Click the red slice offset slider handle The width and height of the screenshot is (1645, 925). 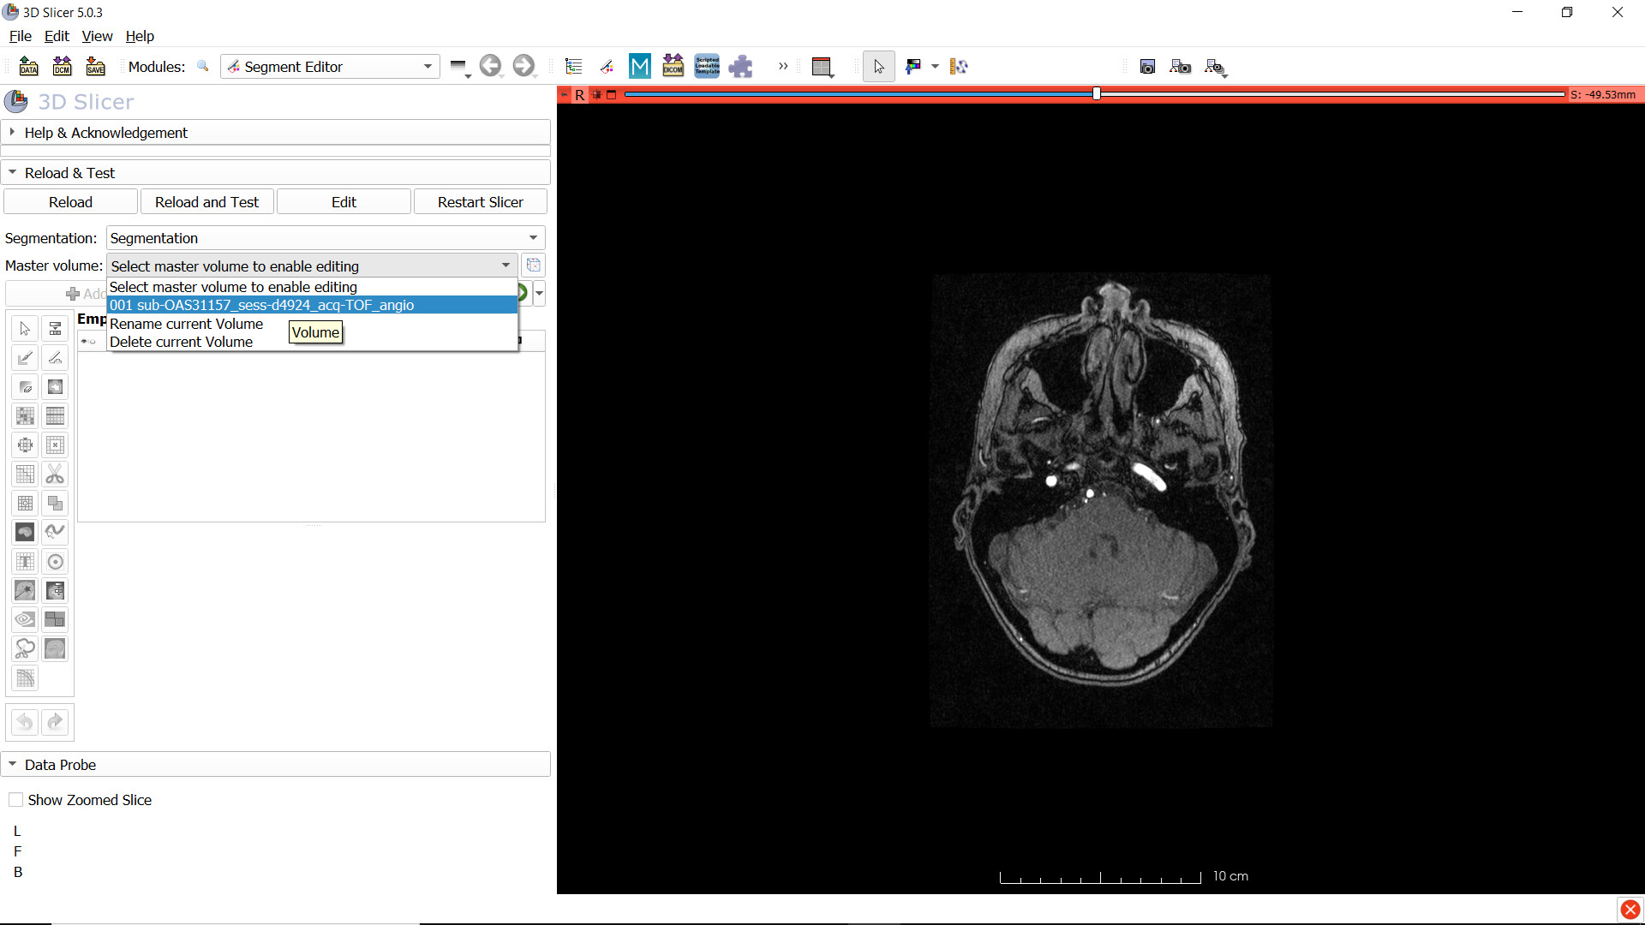(x=1097, y=94)
